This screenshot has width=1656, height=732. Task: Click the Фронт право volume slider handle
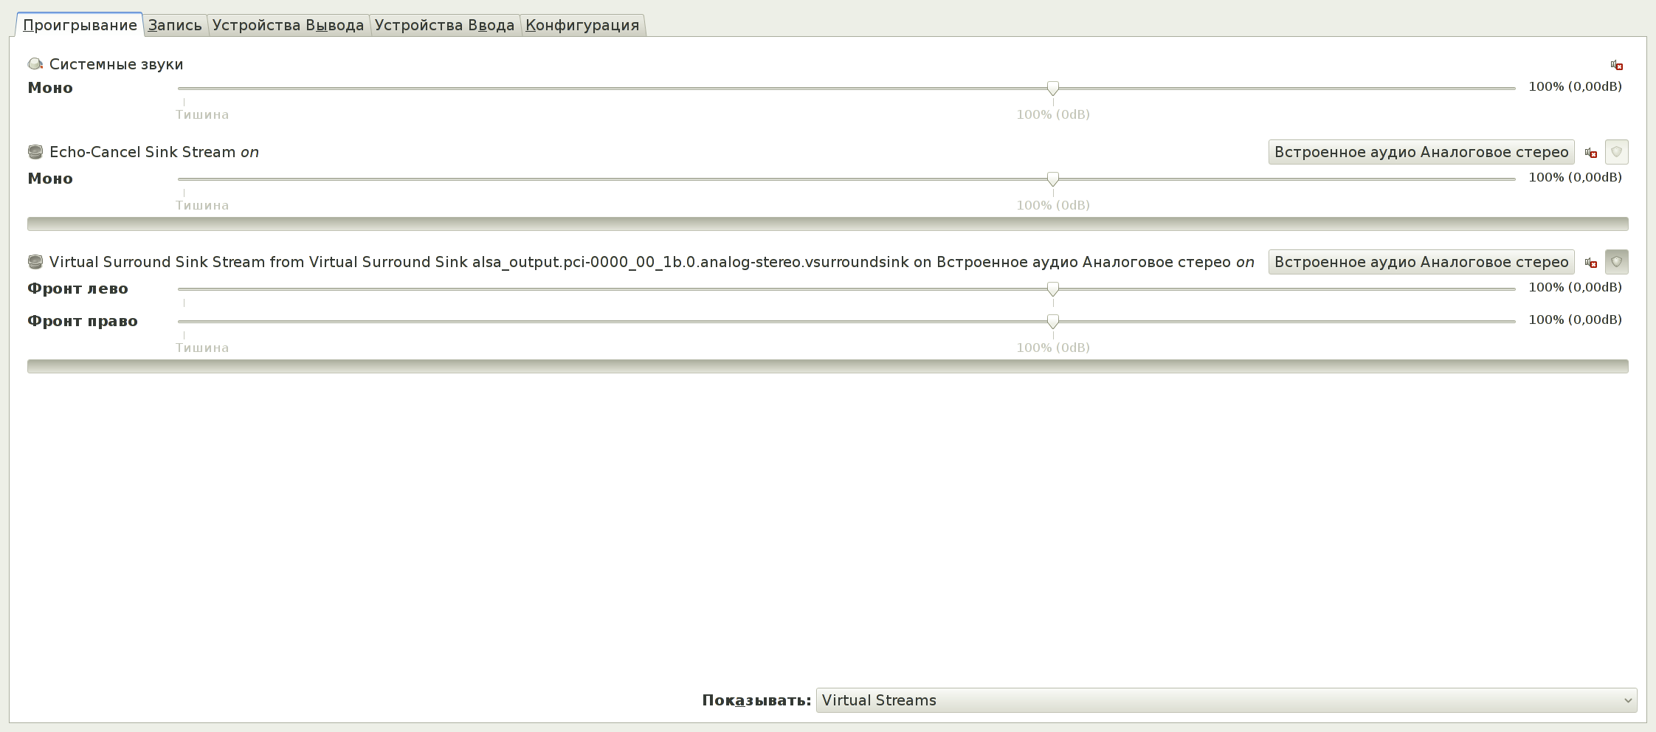pos(1053,321)
